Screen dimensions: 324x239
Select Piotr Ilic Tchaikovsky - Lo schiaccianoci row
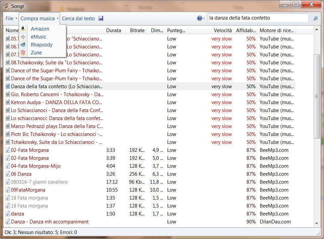151,134
